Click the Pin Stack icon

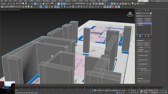(x=137, y=36)
